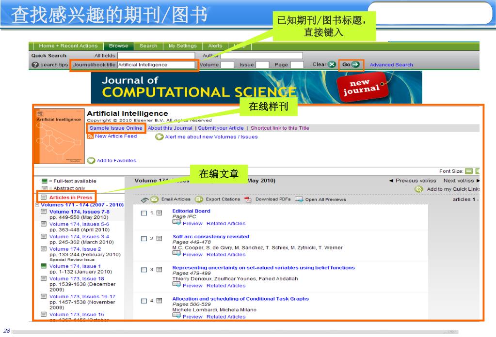496x337 pixels.
Task: Click Shortcut link to this Title
Action: pos(280,128)
